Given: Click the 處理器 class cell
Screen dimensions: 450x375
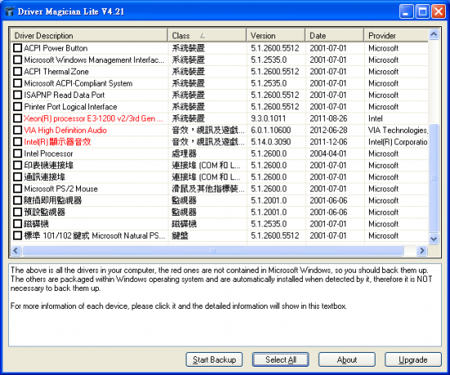Looking at the screenshot, I should click(x=184, y=154).
